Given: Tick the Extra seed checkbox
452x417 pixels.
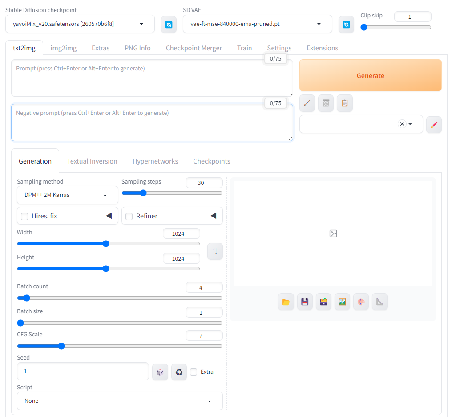Looking at the screenshot, I should coord(194,372).
